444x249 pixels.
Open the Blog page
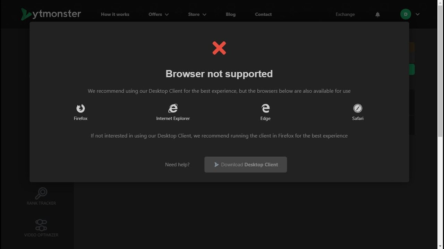tap(231, 14)
